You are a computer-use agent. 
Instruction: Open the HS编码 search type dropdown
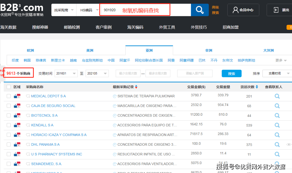click(x=88, y=10)
